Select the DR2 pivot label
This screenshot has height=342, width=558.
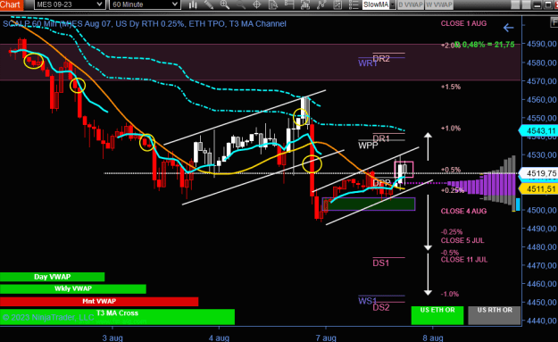pyautogui.click(x=381, y=59)
